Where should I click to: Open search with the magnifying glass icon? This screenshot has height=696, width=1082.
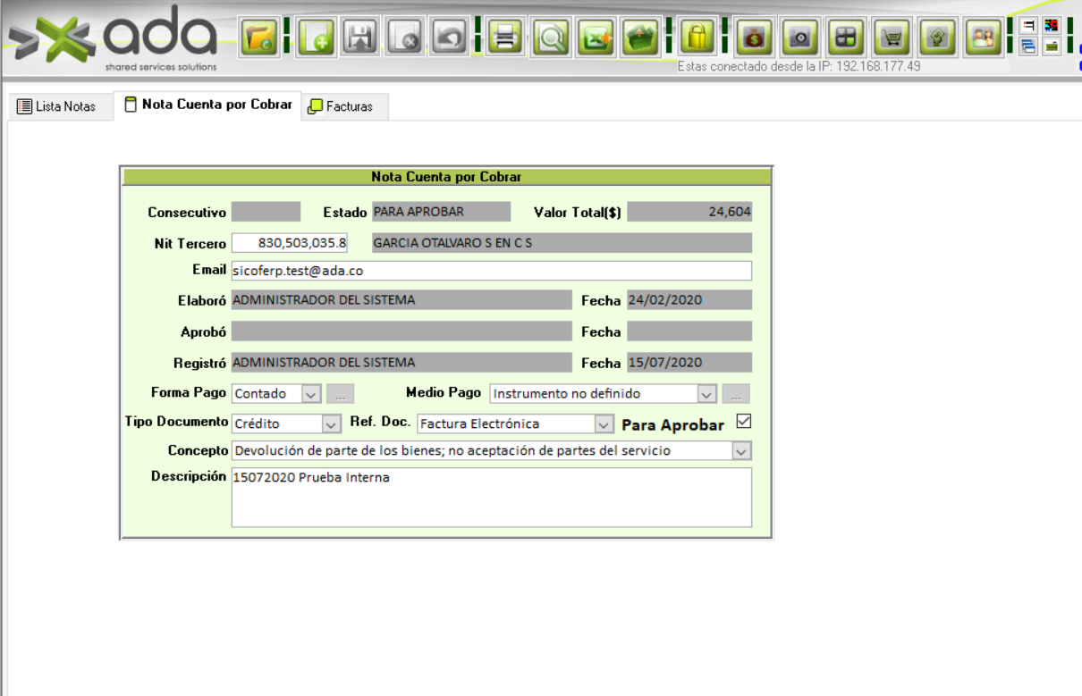click(552, 38)
